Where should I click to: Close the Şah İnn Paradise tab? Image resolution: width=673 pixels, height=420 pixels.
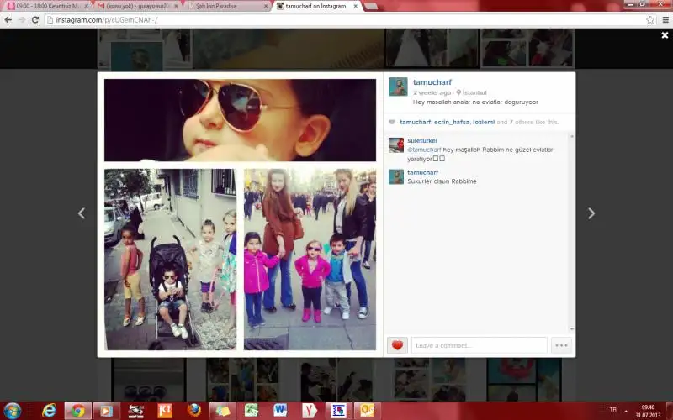[x=266, y=6]
